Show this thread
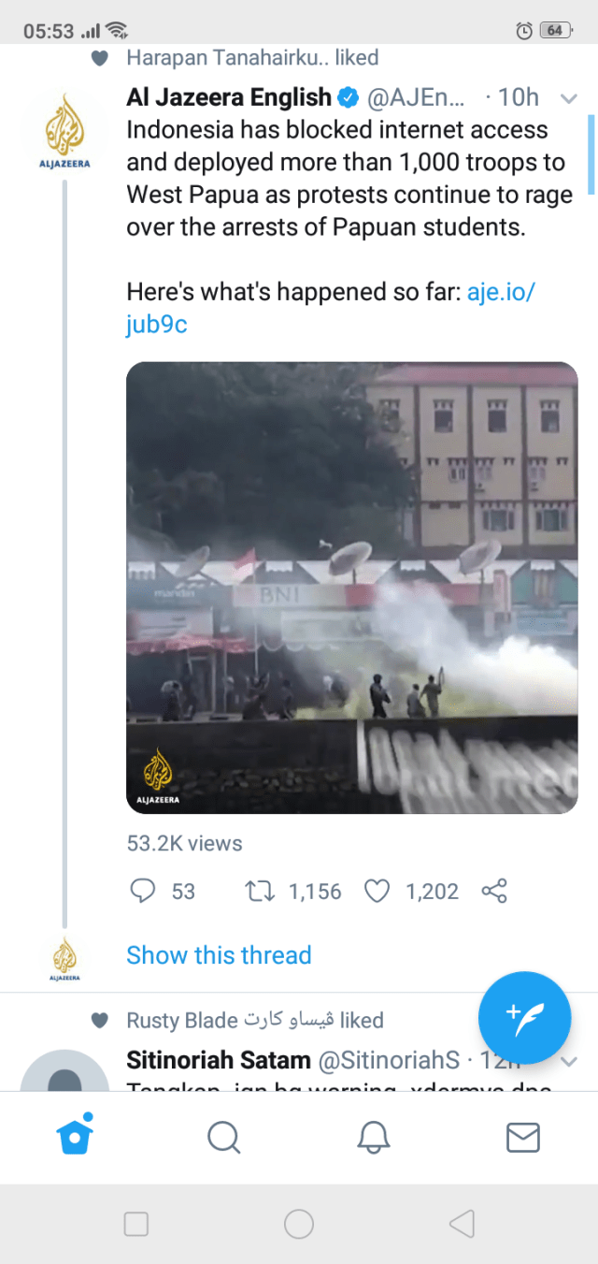 [x=219, y=955]
